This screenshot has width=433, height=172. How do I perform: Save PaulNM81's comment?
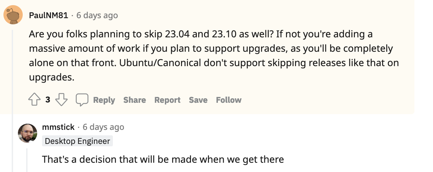click(x=198, y=100)
